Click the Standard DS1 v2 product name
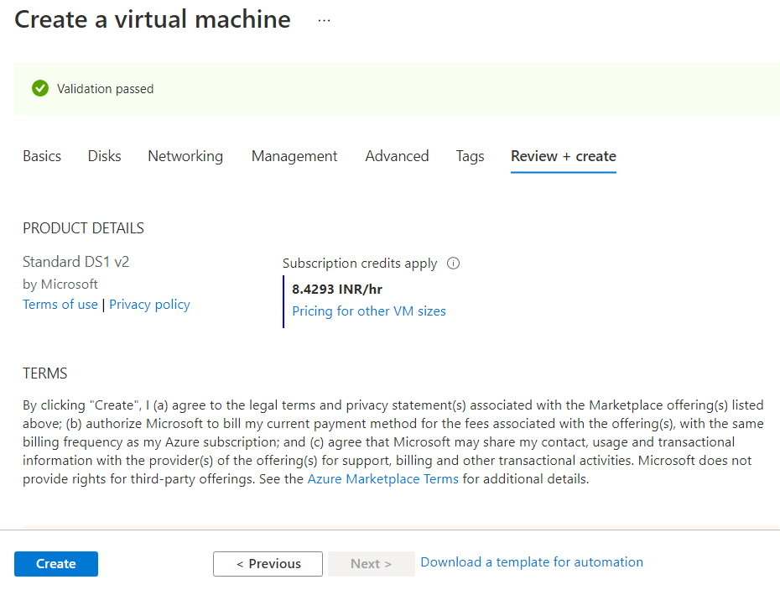 [76, 262]
